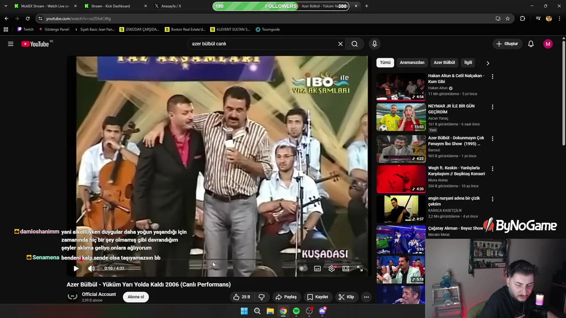
Task: Open the Kum Gibi video thumbnail
Action: [401, 87]
